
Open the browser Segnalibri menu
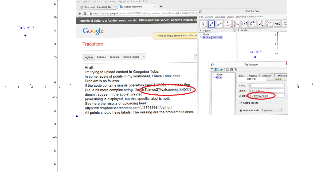click(124, 1)
